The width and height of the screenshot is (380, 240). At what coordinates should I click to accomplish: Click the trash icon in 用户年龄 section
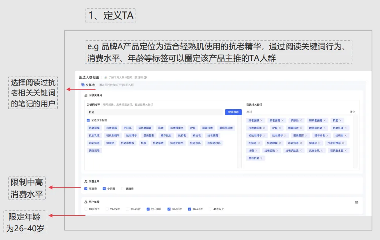[x=356, y=202]
